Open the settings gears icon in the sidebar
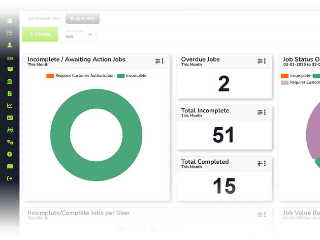Image resolution: width=320 pixels, height=240 pixels. point(10,142)
